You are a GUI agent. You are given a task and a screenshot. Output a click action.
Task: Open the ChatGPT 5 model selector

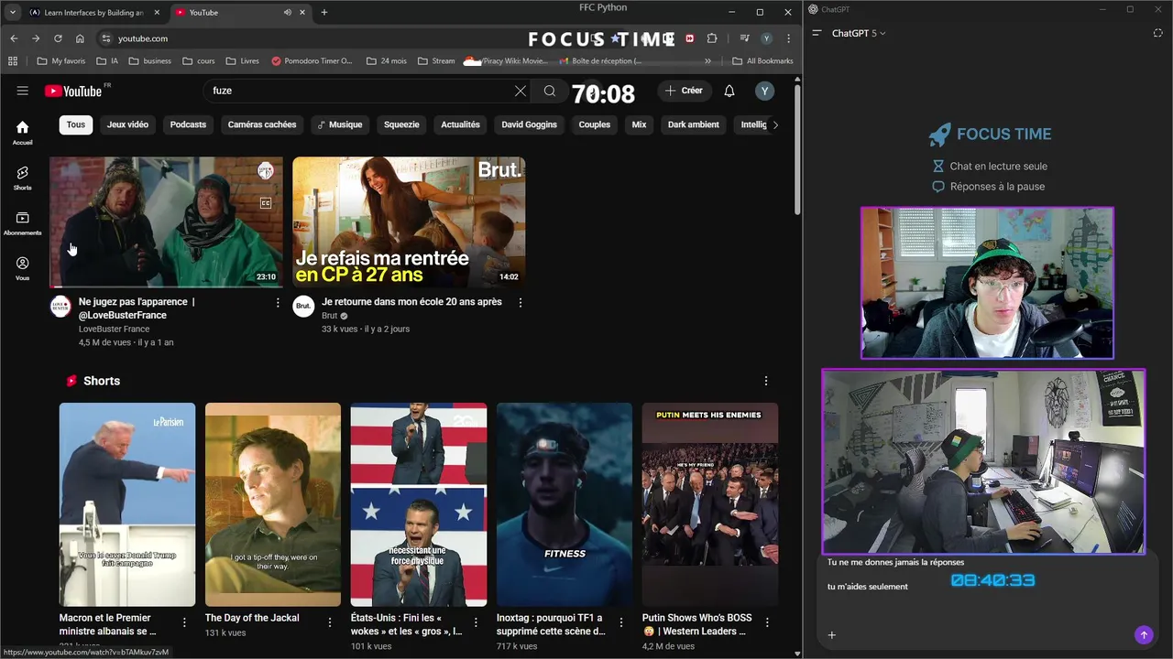pos(859,33)
